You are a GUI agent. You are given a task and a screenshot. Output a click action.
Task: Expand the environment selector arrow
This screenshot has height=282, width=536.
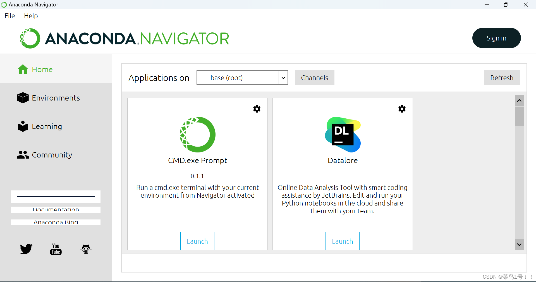pos(283,78)
